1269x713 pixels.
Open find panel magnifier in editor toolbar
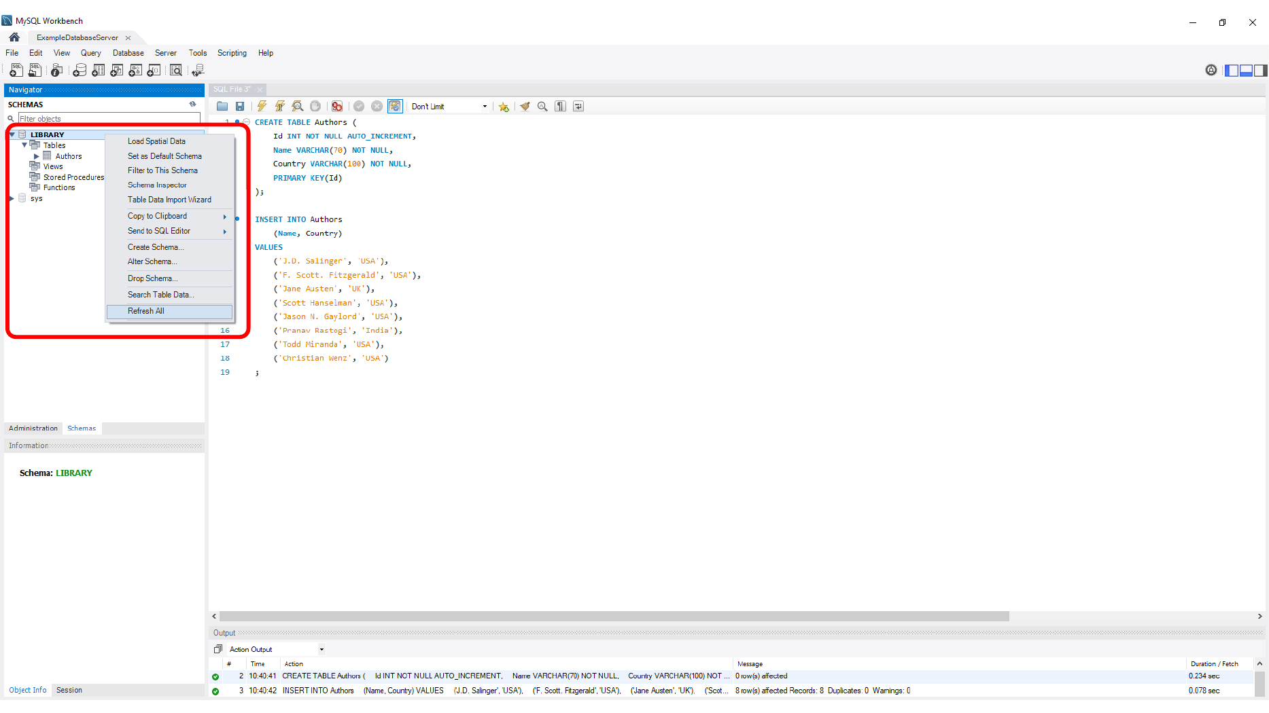click(542, 106)
